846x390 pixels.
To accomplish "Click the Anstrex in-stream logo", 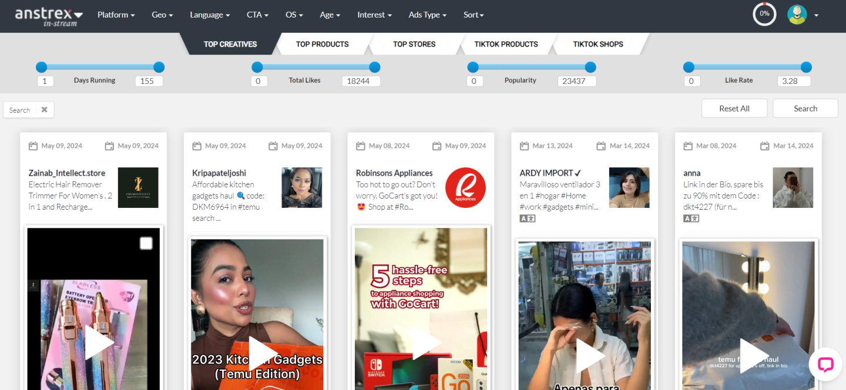I will pos(49,16).
